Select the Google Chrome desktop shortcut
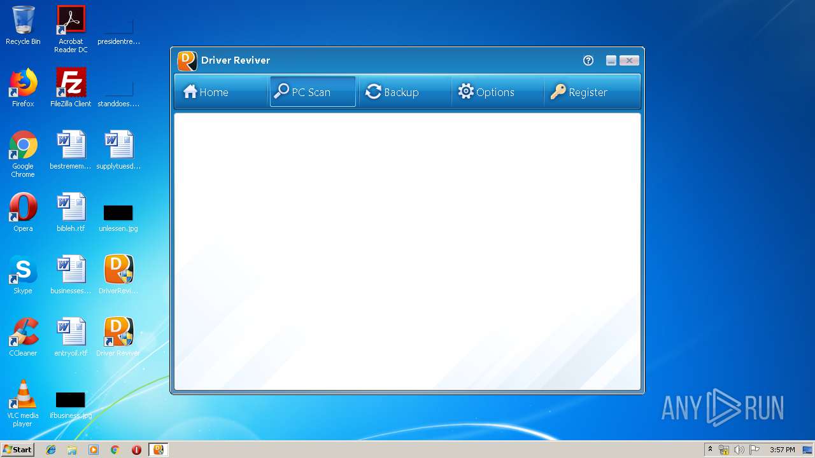Viewport: 815px width, 458px height. pos(23,154)
